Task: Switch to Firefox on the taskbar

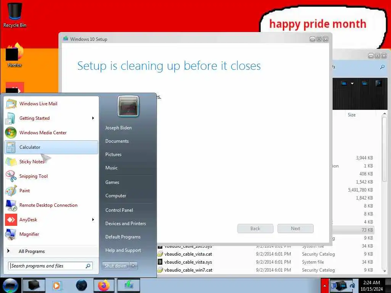Action: 104,285
